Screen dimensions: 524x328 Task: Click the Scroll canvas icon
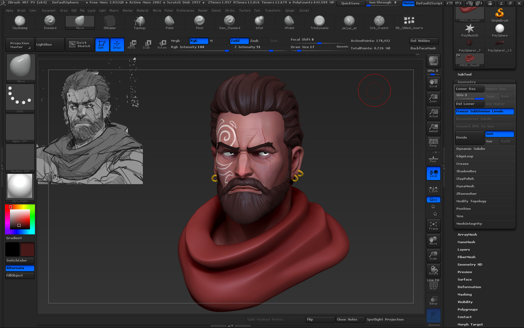click(x=433, y=83)
